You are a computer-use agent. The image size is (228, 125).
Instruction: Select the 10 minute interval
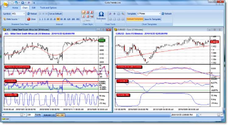[48, 19]
